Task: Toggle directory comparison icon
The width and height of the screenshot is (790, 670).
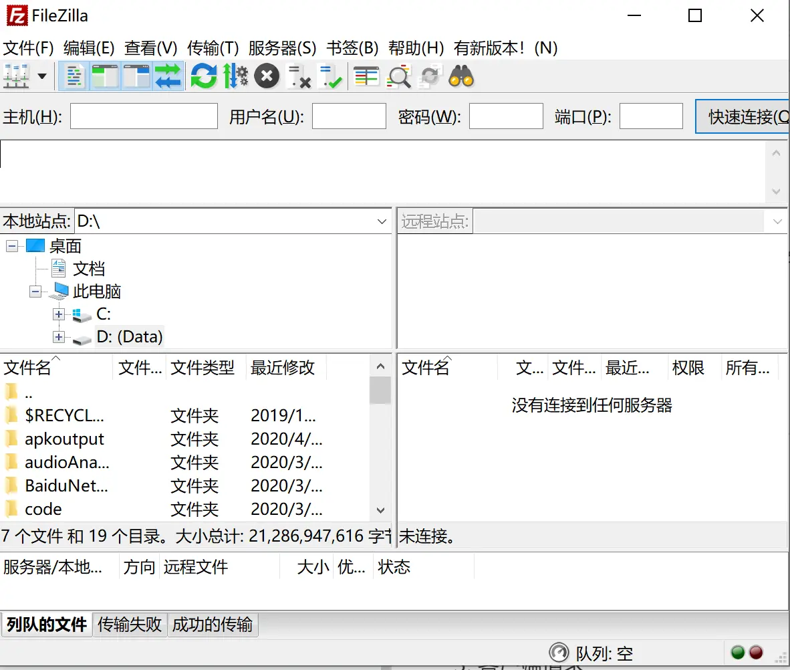Action: (398, 77)
